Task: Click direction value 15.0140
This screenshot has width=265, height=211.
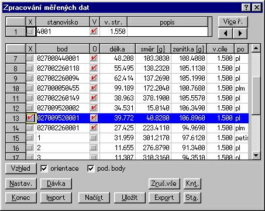Action: [x=153, y=108]
